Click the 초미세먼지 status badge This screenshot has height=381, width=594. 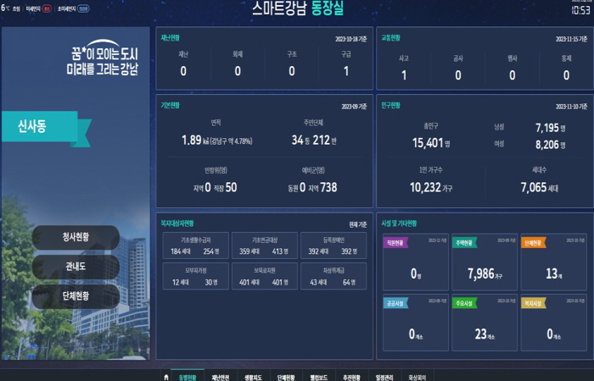click(x=84, y=8)
